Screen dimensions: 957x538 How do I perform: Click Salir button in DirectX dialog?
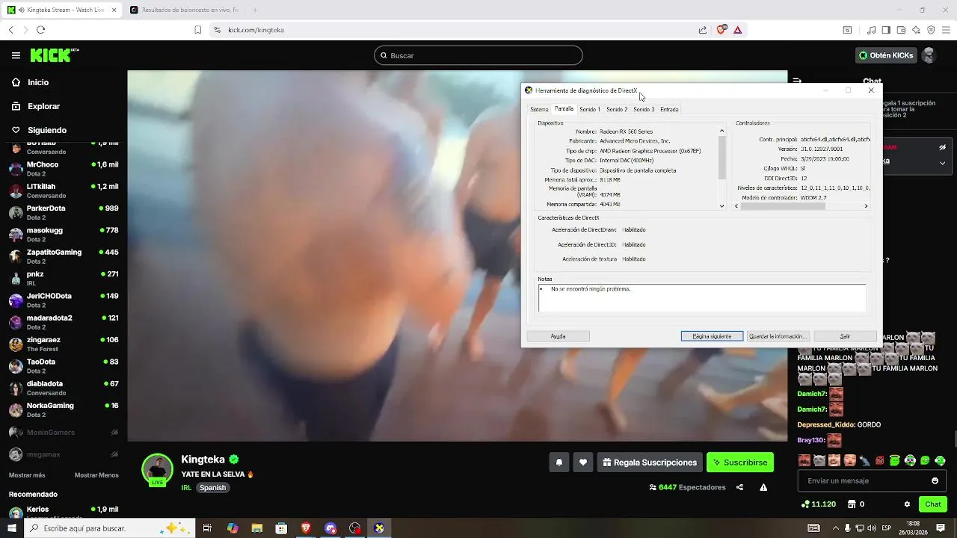[x=845, y=336]
